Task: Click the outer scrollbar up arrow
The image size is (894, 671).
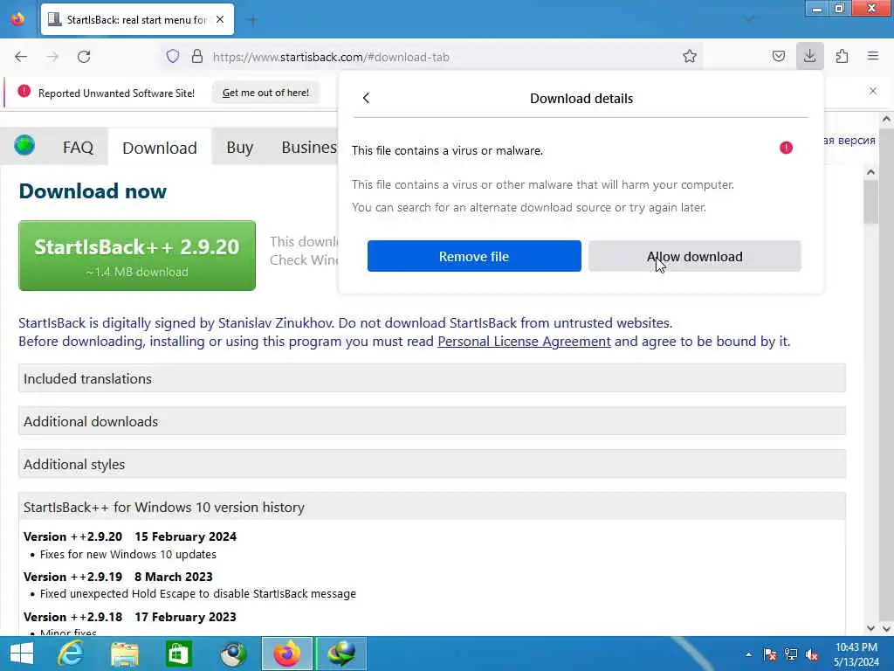Action: pos(886,120)
